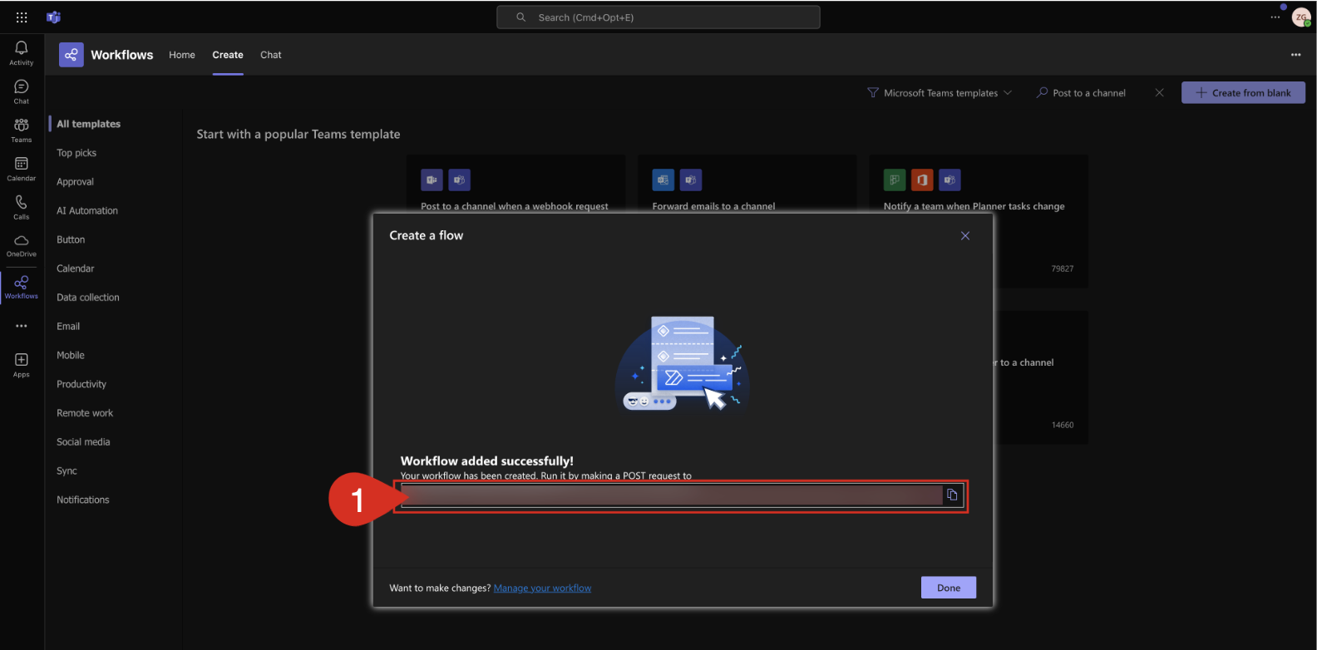Image resolution: width=1317 pixels, height=650 pixels.
Task: Copy the webhook URL with copy icon
Action: [952, 495]
